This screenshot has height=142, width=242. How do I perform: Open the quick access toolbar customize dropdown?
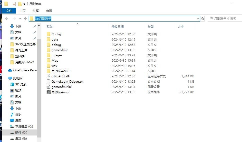pos(24,4)
